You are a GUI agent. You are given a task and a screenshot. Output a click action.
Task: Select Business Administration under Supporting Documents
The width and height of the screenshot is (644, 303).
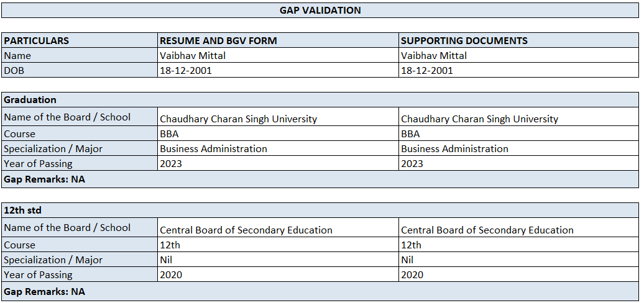coord(454,149)
